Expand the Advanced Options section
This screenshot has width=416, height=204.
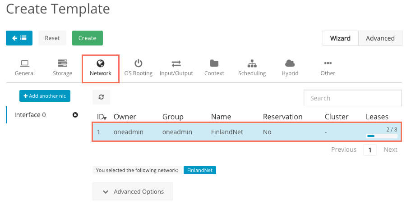tap(133, 191)
